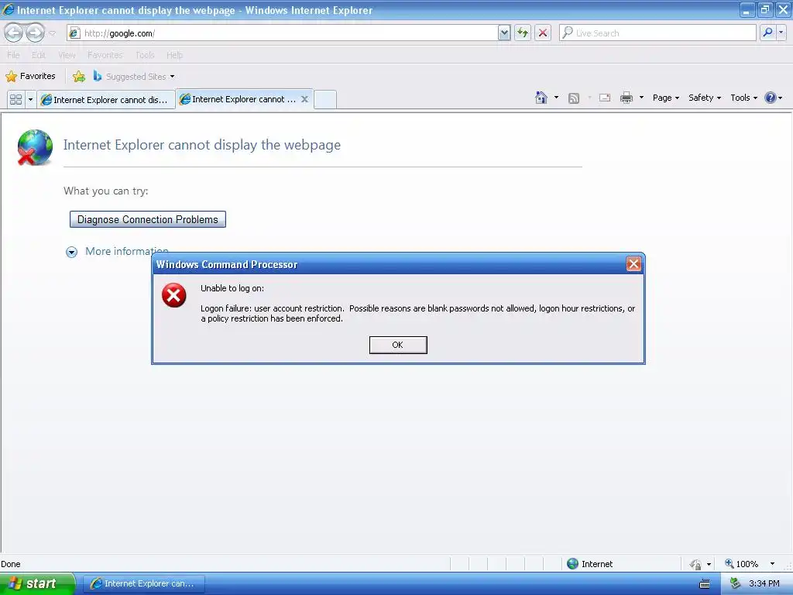
Task: Open the tab list dropdown arrow
Action: [30, 100]
